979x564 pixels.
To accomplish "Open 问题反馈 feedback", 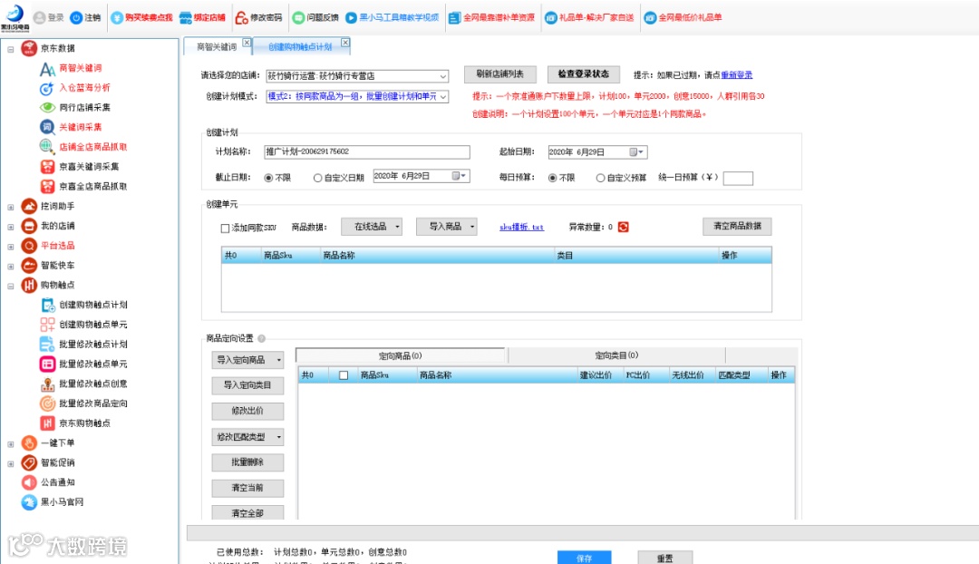I will [x=315, y=17].
